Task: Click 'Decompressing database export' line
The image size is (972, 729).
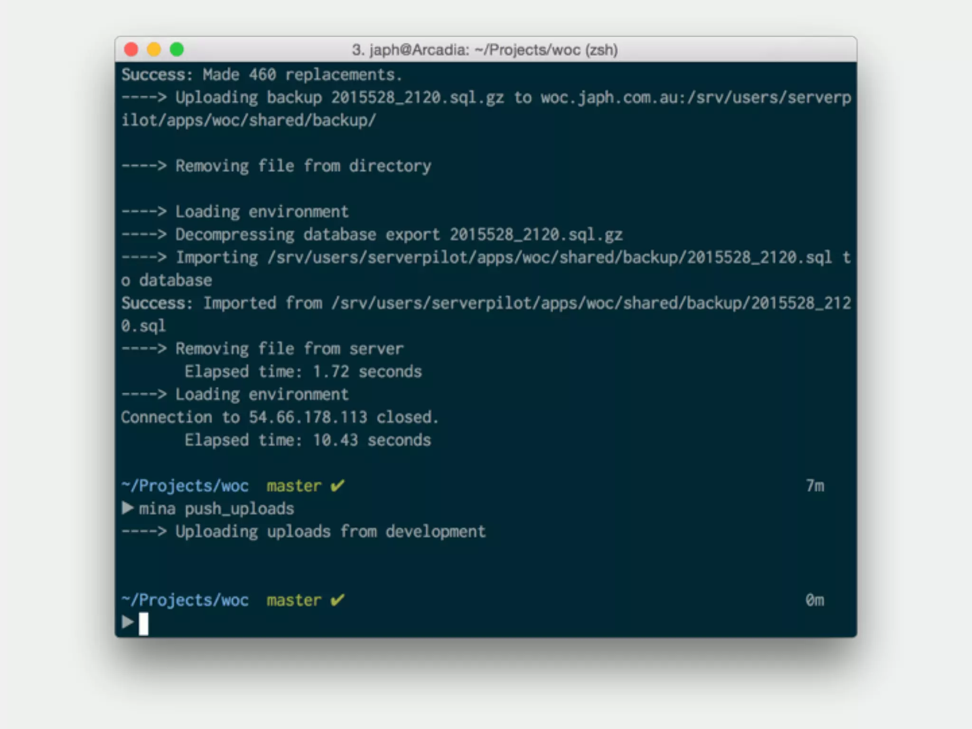Action: click(x=372, y=234)
